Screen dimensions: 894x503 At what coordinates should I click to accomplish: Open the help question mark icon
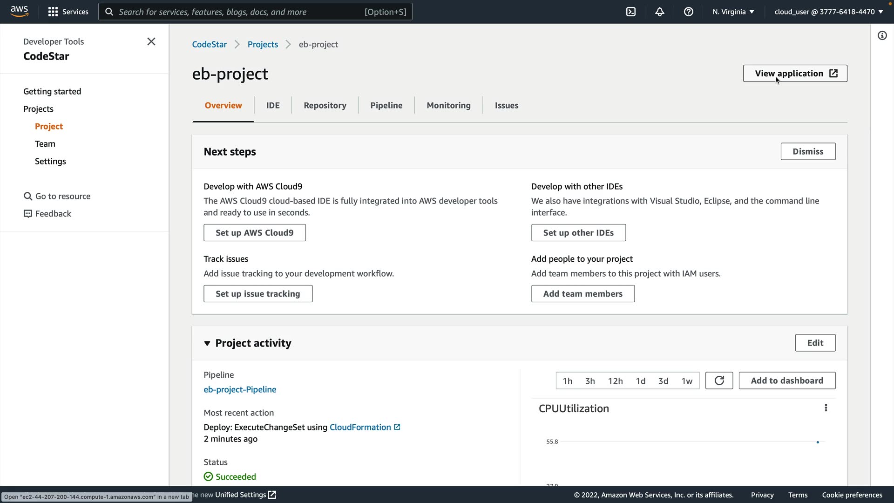point(689,12)
